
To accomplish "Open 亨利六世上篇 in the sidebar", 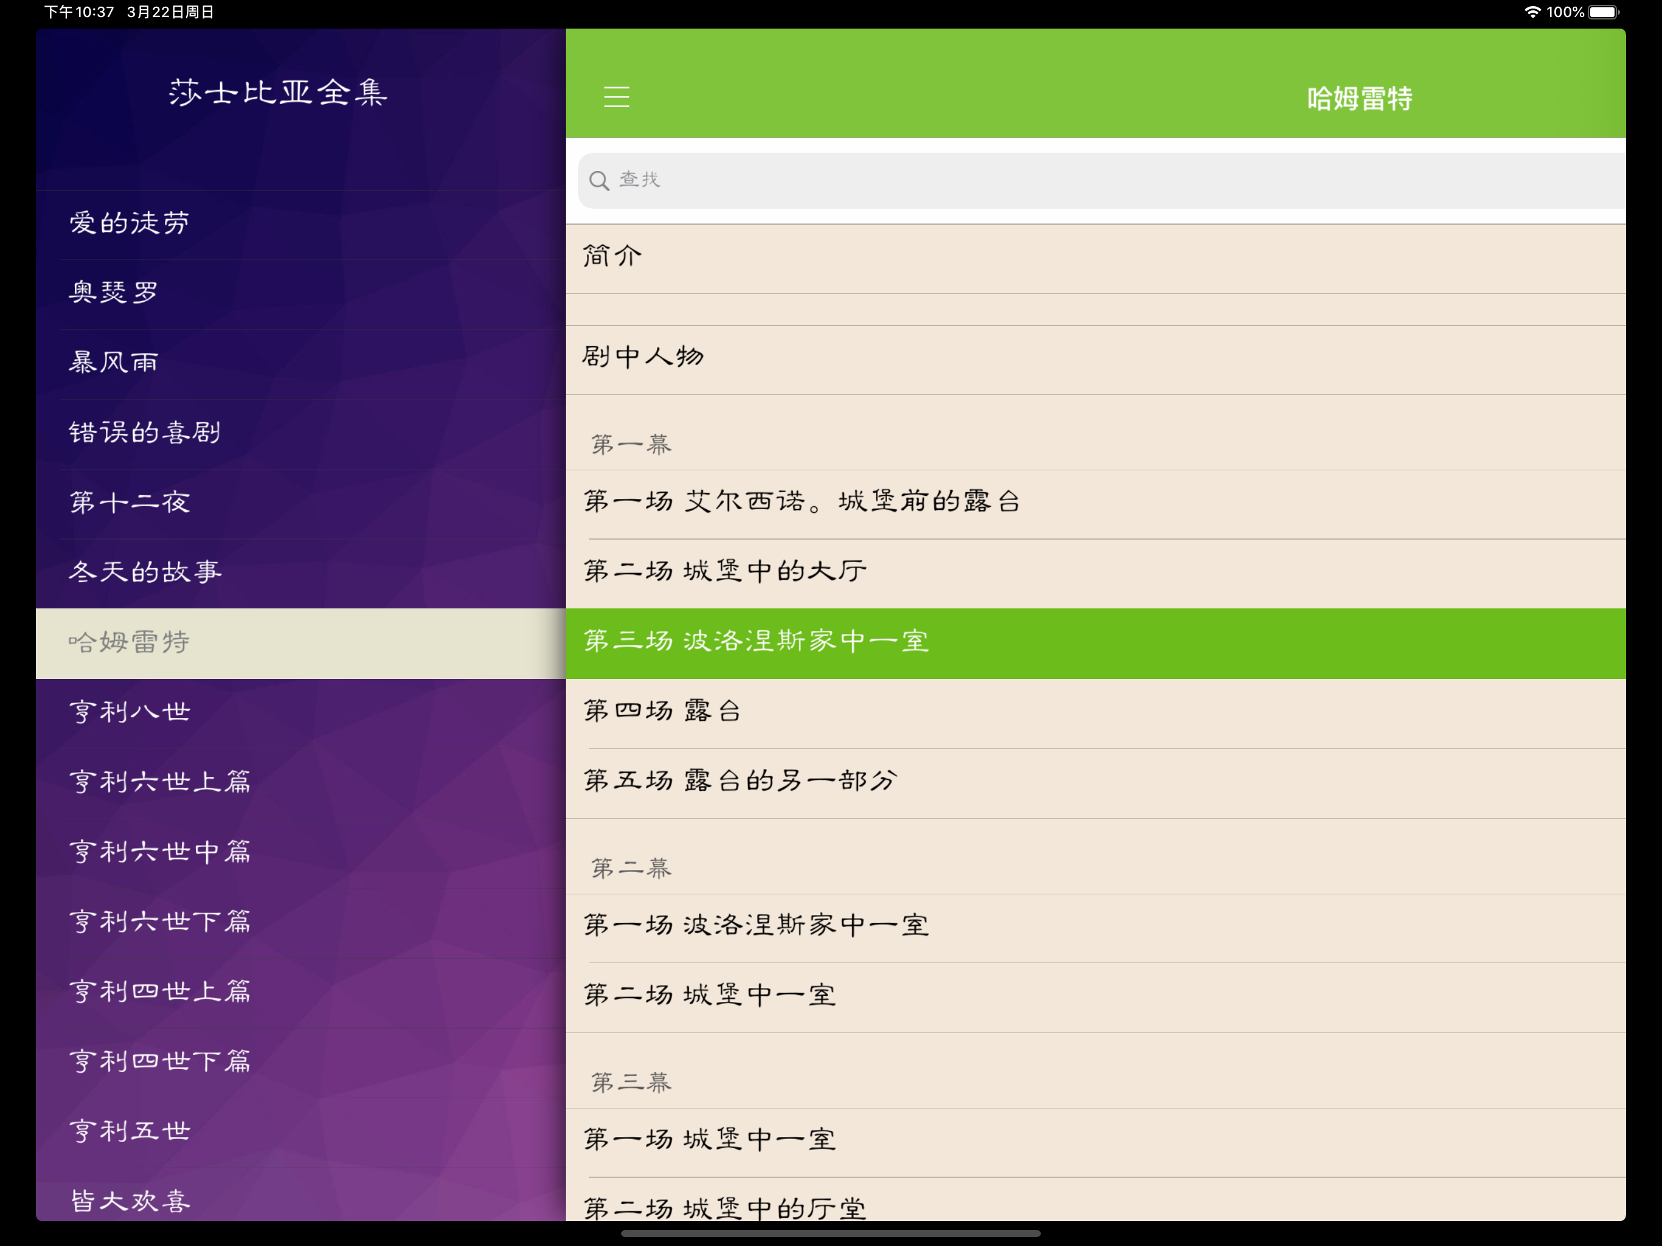I will (x=301, y=782).
